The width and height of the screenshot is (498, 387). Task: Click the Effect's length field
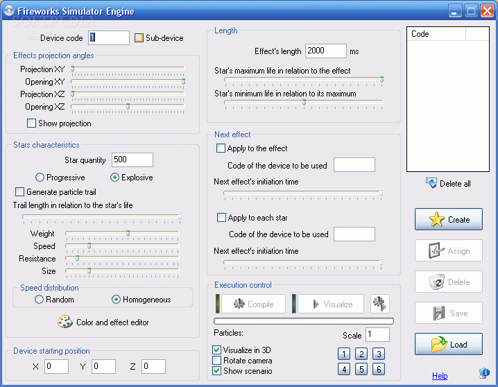click(326, 51)
